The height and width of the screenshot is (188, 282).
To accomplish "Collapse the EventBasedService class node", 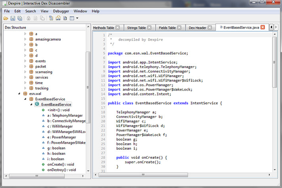I will [31, 104].
